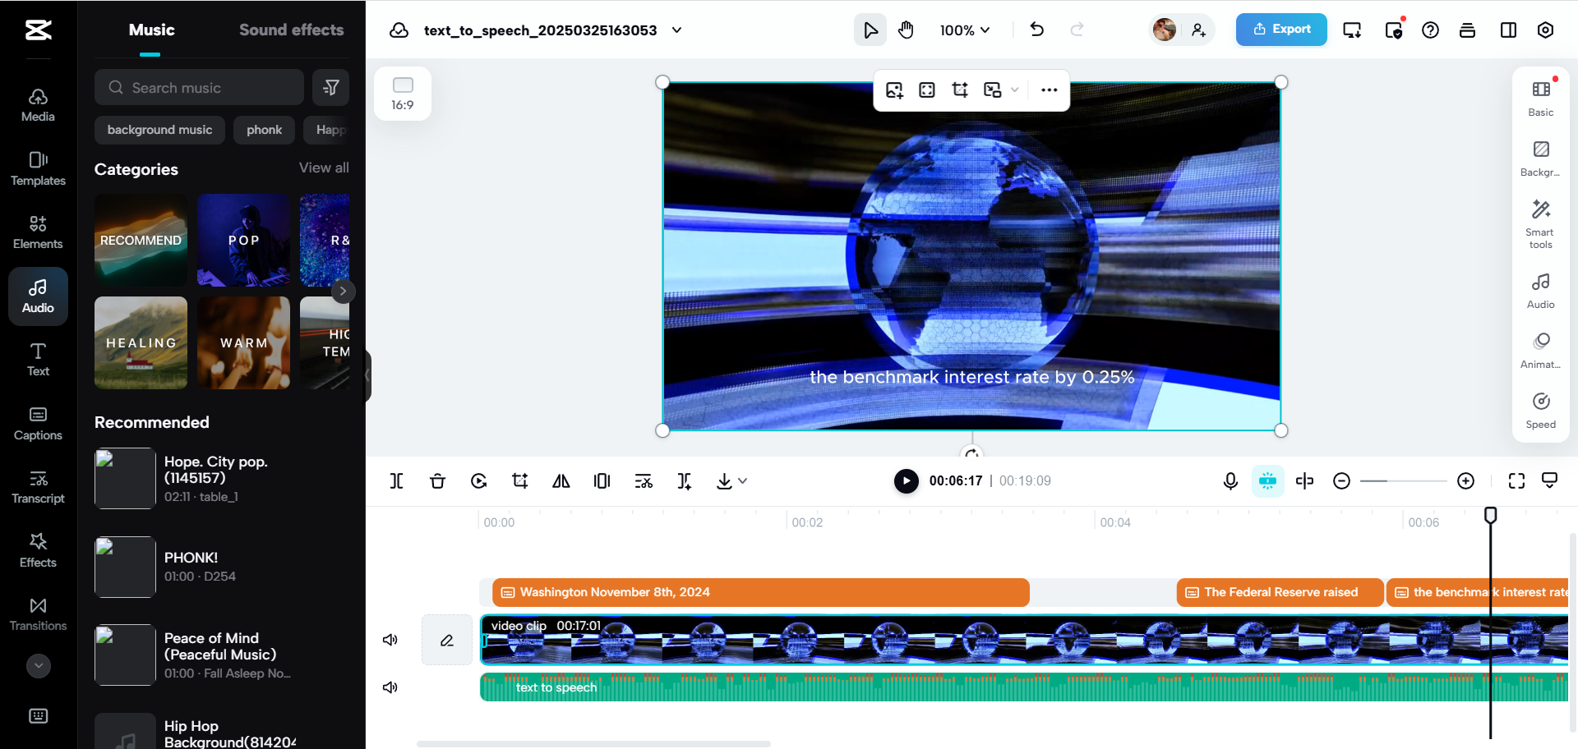Mute the text to speech audio track
This screenshot has width=1578, height=749.
point(390,687)
